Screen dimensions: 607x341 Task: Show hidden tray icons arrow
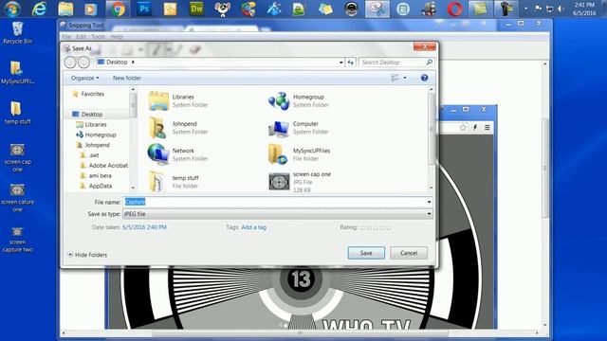point(525,9)
